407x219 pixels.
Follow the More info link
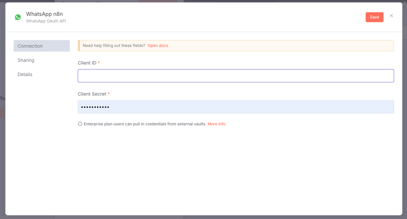[216, 124]
